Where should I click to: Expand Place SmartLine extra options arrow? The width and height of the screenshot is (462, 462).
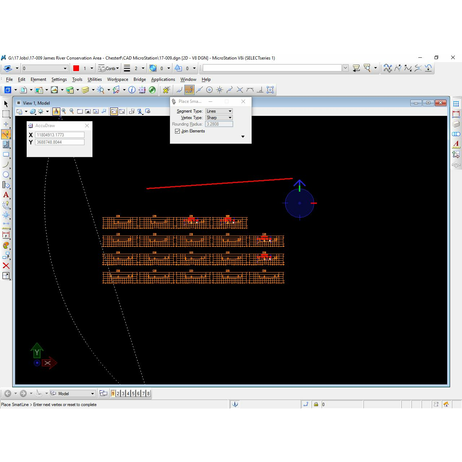243,137
